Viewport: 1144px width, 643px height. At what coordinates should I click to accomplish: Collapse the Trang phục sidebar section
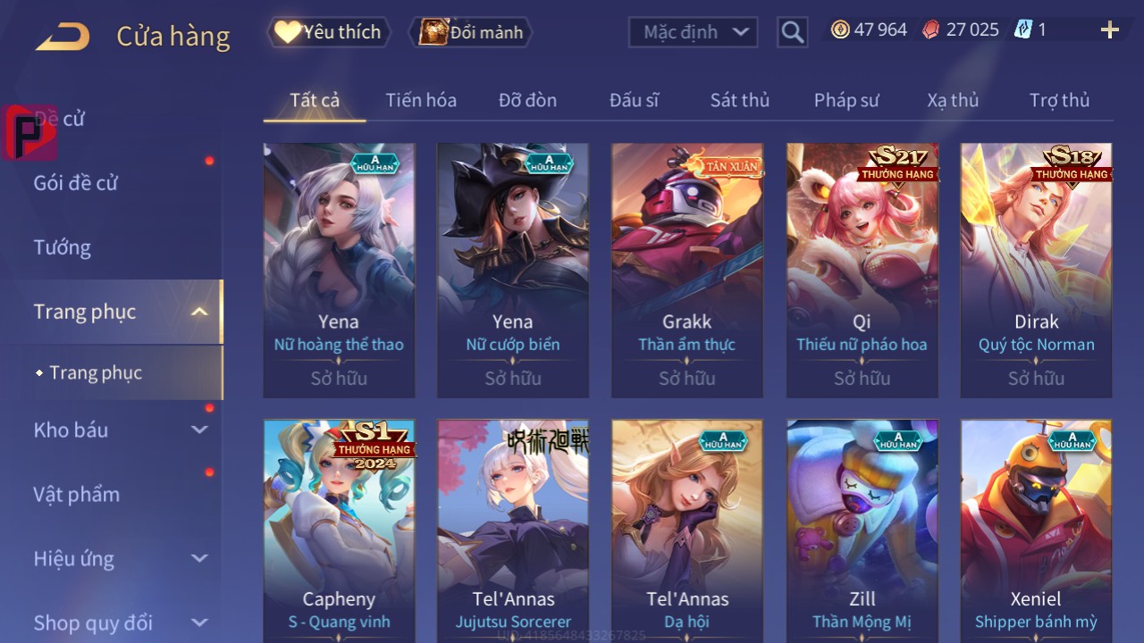point(199,312)
